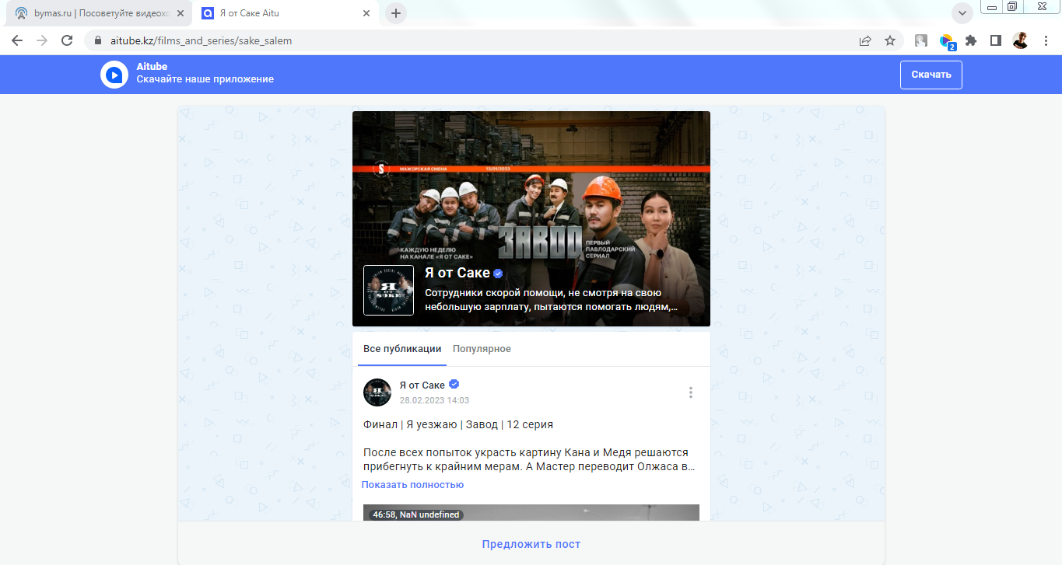This screenshot has width=1062, height=565.
Task: Switch to the Популярное tab
Action: (x=482, y=349)
